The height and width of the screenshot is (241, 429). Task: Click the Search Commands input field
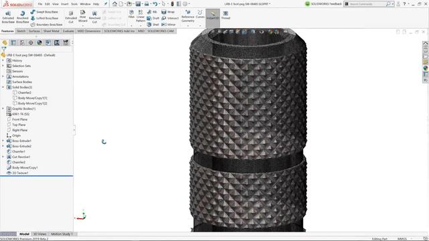pos(367,4)
